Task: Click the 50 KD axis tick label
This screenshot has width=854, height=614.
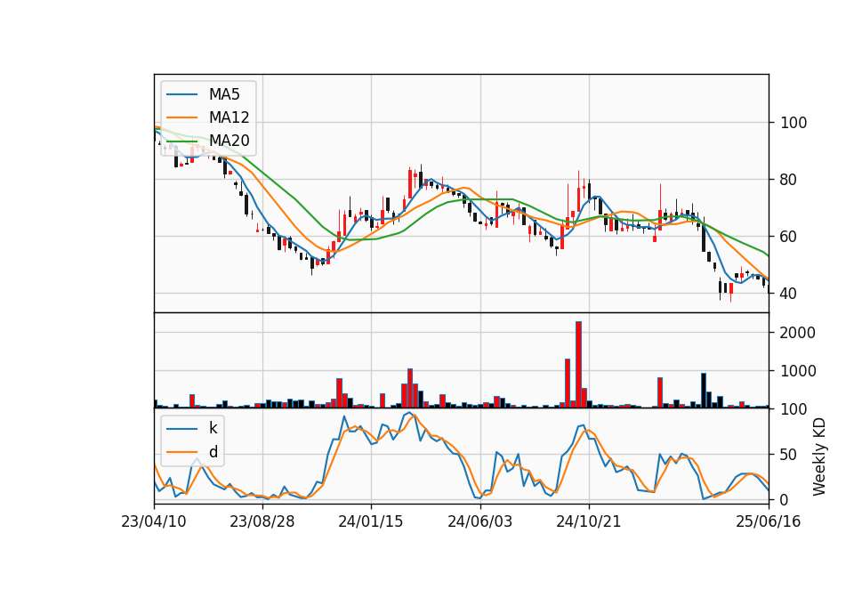Action: coord(789,455)
